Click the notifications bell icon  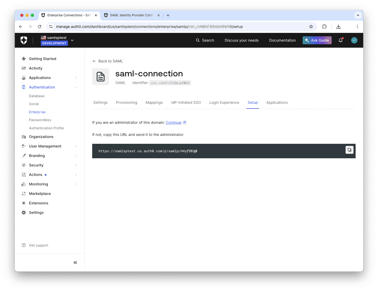coord(340,40)
